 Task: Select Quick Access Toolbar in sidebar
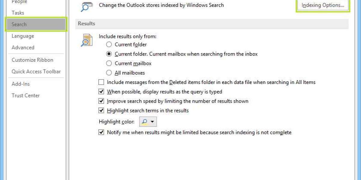pyautogui.click(x=36, y=71)
